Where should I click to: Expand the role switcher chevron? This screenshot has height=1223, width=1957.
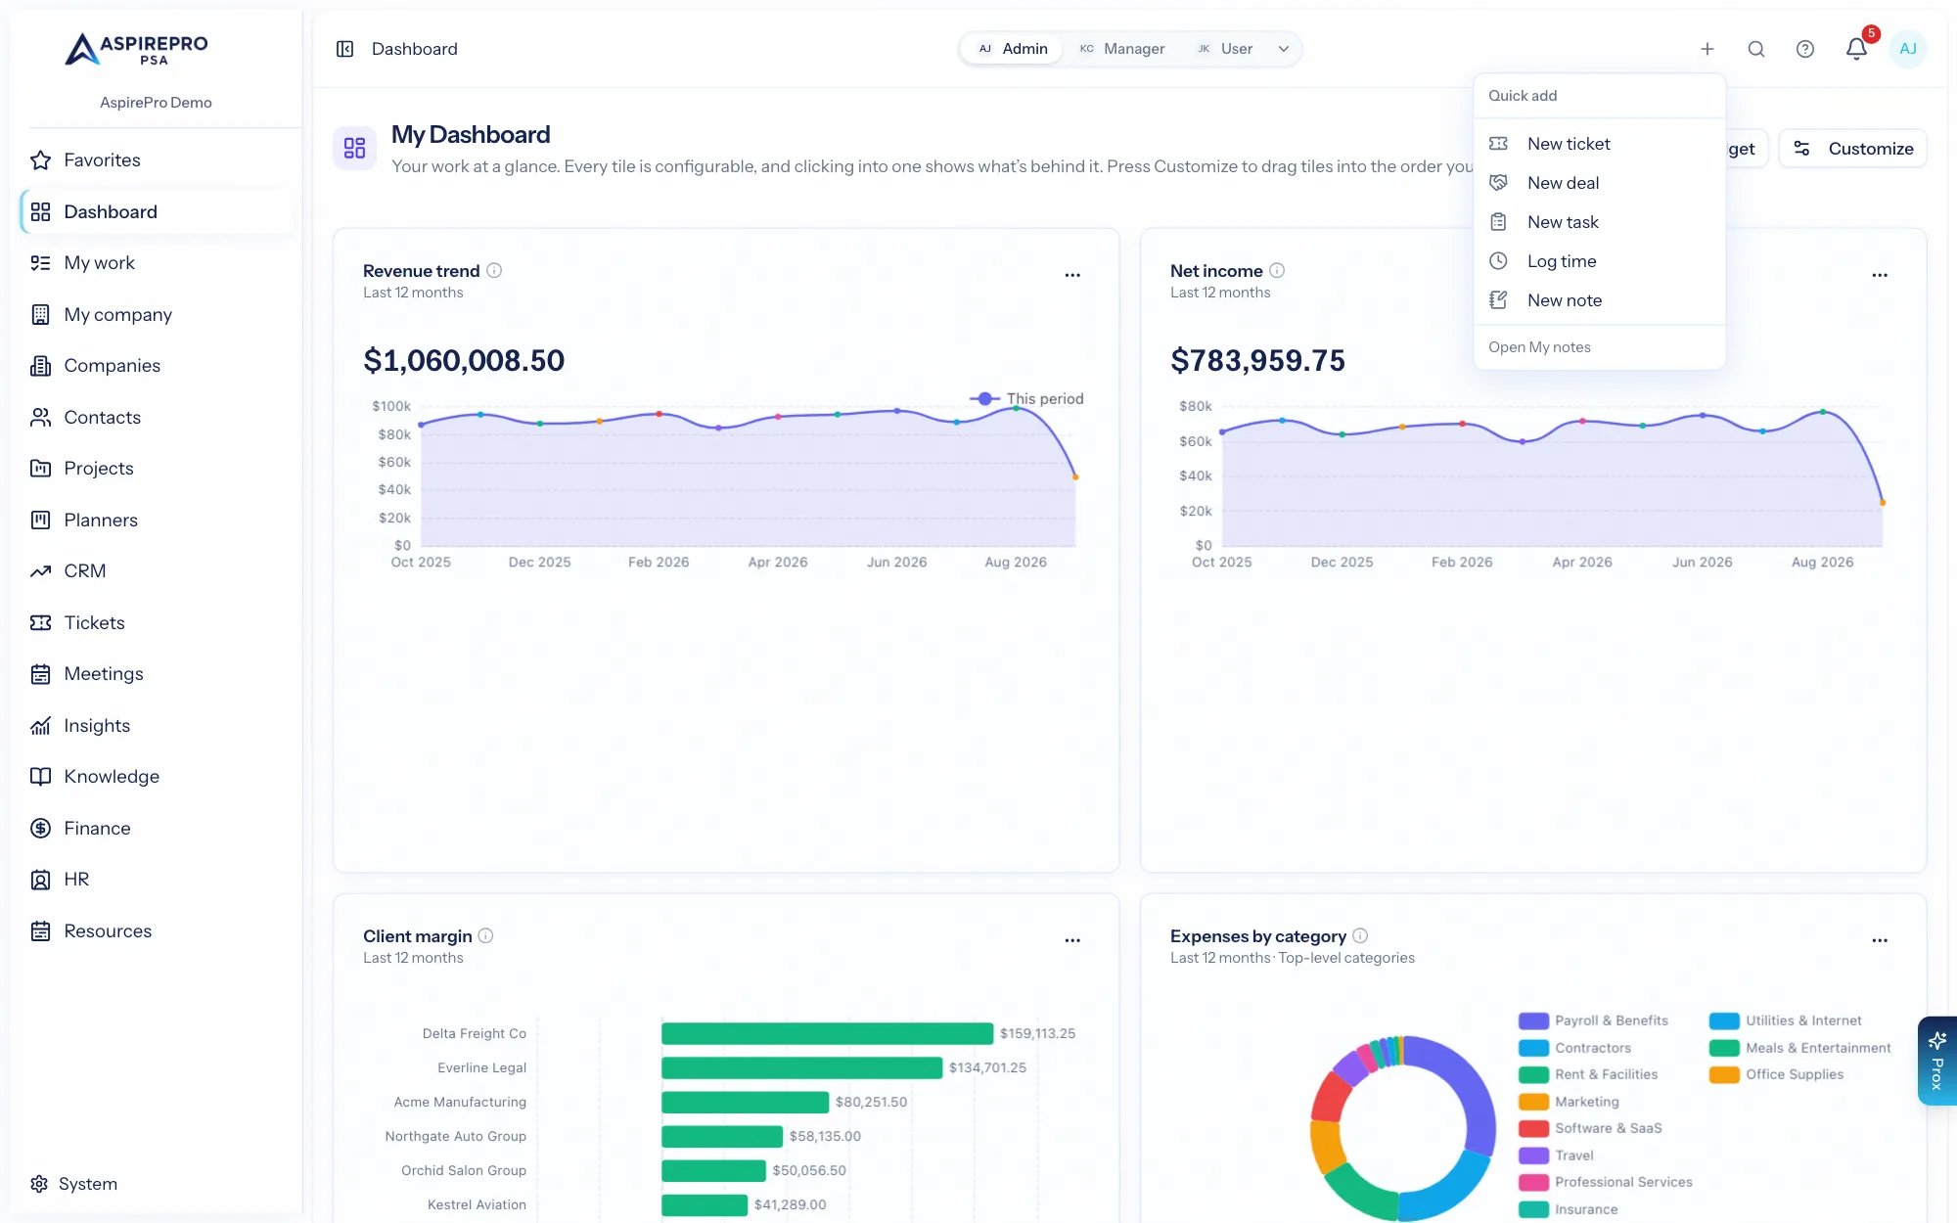point(1284,49)
